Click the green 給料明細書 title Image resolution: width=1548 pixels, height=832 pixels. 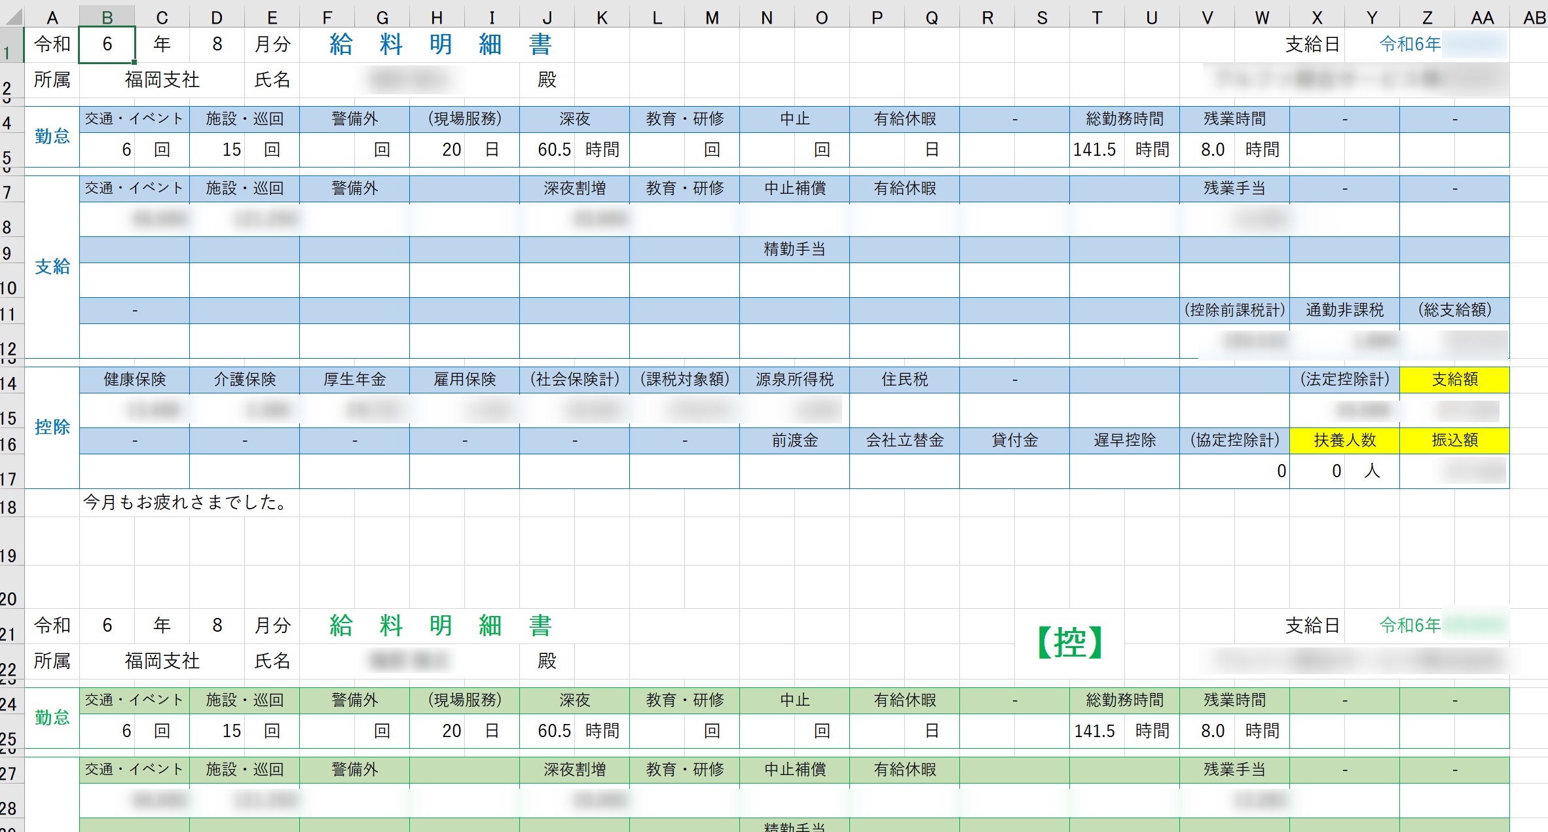(441, 626)
